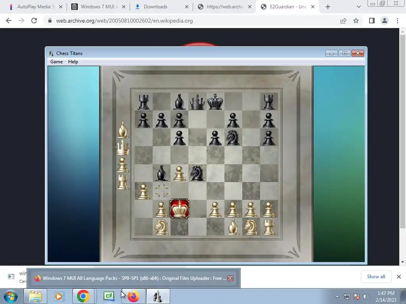Close the E2Guardian tab

(313, 7)
